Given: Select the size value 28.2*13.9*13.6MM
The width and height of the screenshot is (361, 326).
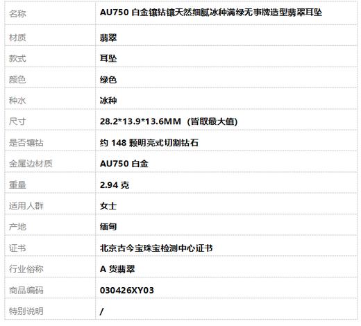Looking at the screenshot, I should (x=140, y=121).
